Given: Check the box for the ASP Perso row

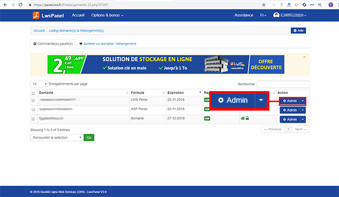Looking at the screenshot, I should pos(33,110).
